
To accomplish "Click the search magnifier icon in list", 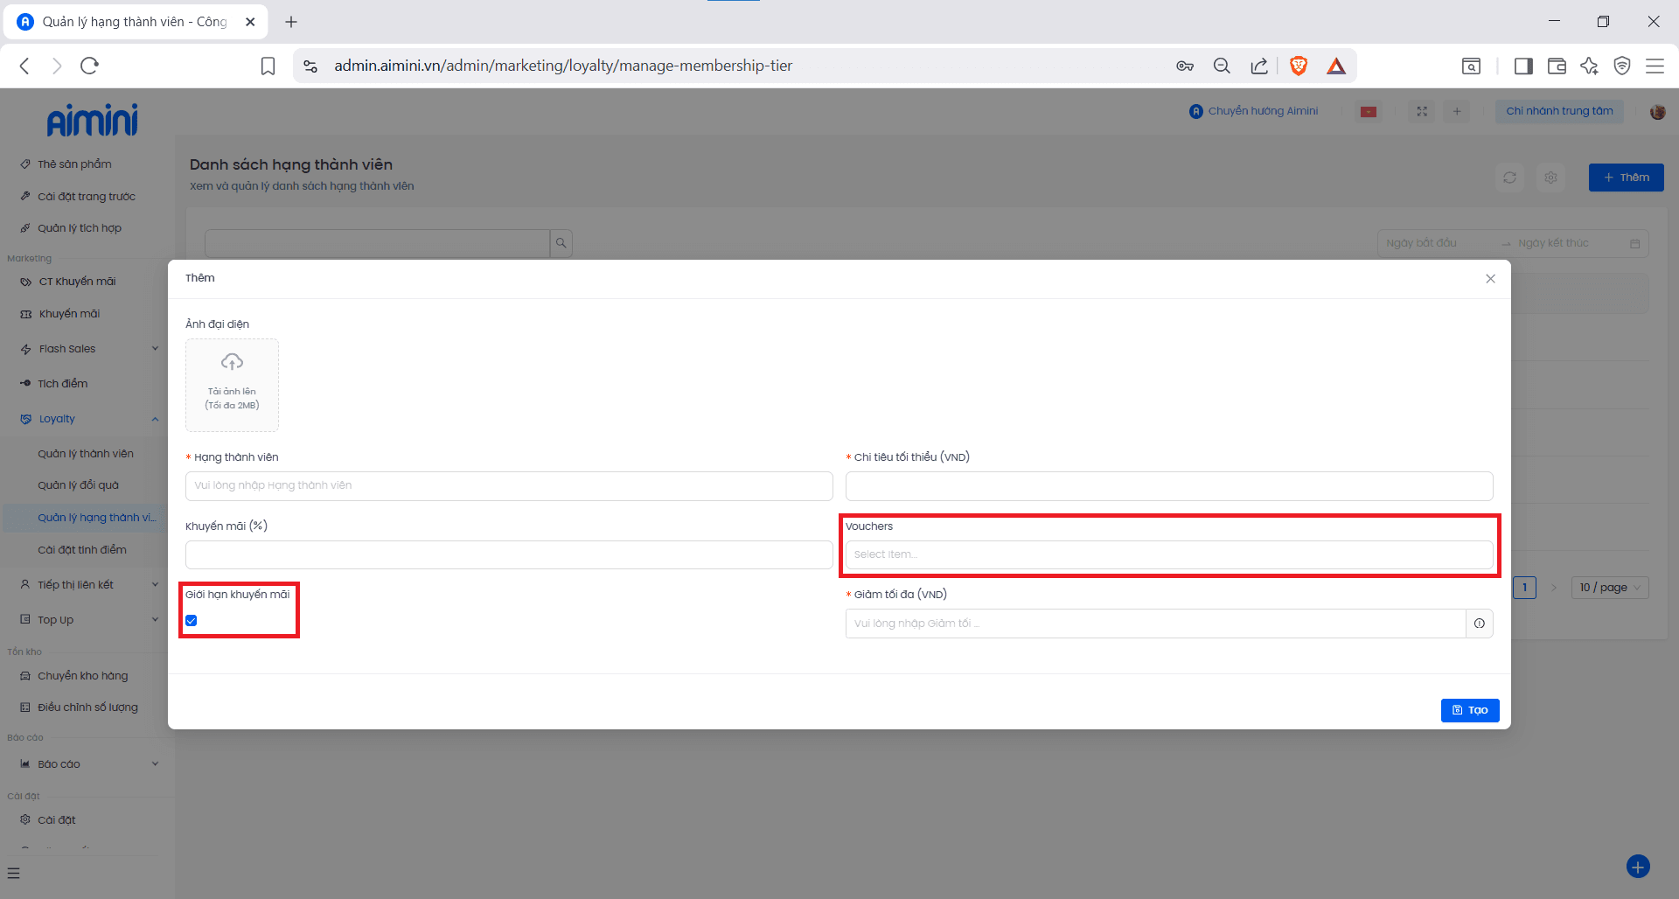I will tap(561, 243).
